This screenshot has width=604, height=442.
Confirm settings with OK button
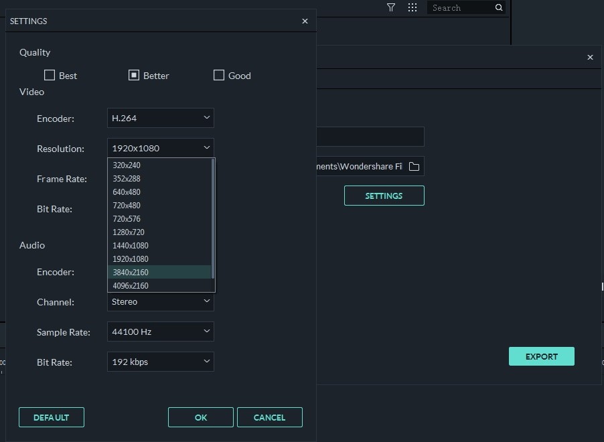point(201,417)
